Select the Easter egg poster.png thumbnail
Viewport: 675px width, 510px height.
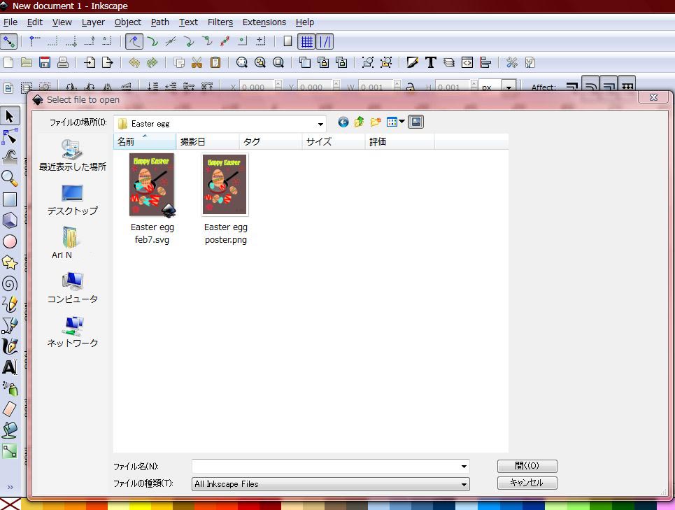coord(225,184)
